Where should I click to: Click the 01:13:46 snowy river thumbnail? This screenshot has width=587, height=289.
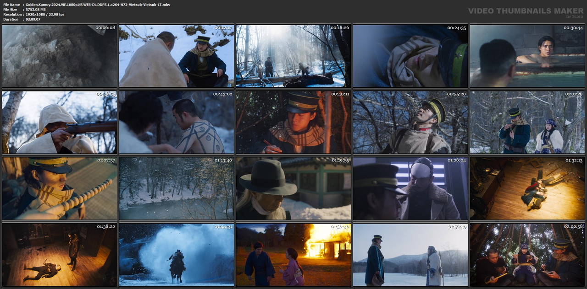click(x=177, y=188)
